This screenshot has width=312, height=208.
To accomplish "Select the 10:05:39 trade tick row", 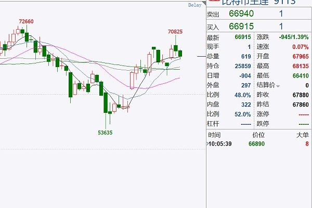I will (x=258, y=144).
